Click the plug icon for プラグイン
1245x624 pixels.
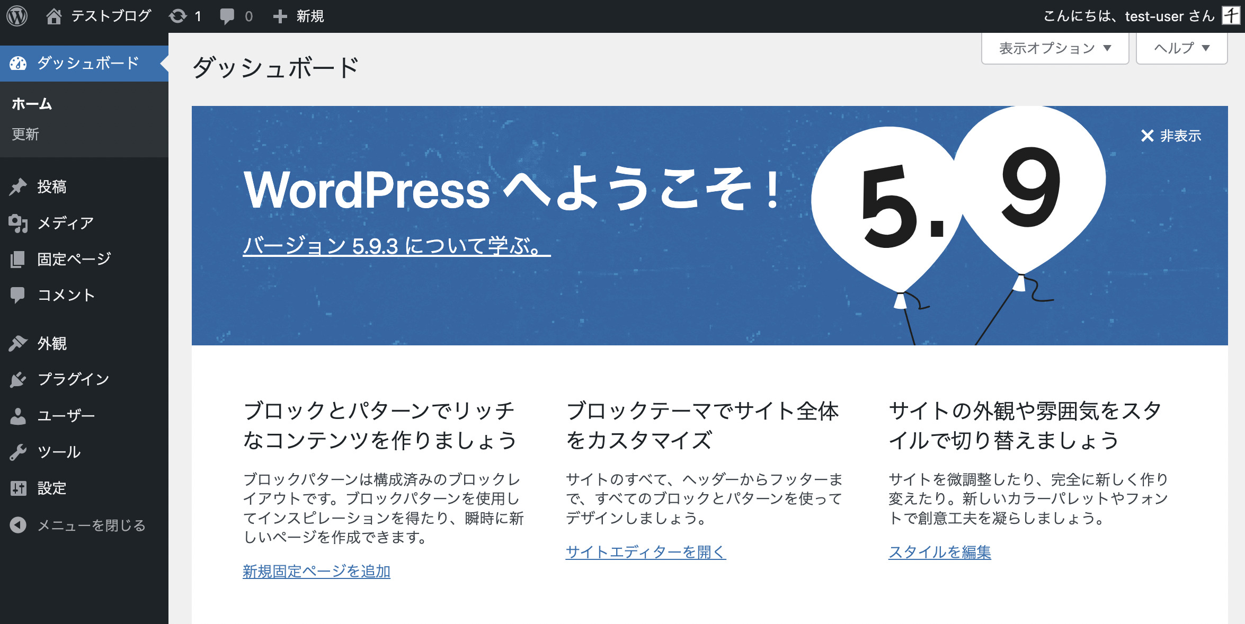tap(18, 379)
